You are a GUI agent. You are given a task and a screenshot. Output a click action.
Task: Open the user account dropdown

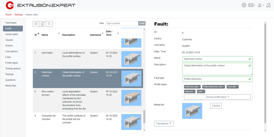tap(260, 5)
